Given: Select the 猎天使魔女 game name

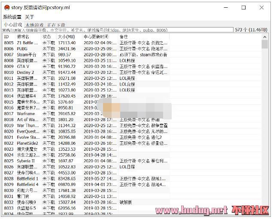Looking at the screenshot, I should point(27,149).
